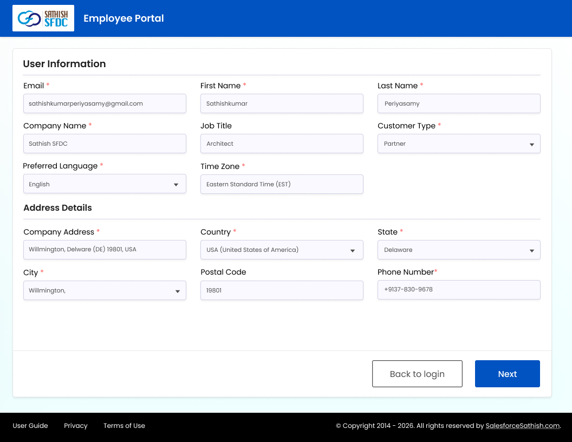572x442 pixels.
Task: Open the Terms of Use link
Action: 124,426
